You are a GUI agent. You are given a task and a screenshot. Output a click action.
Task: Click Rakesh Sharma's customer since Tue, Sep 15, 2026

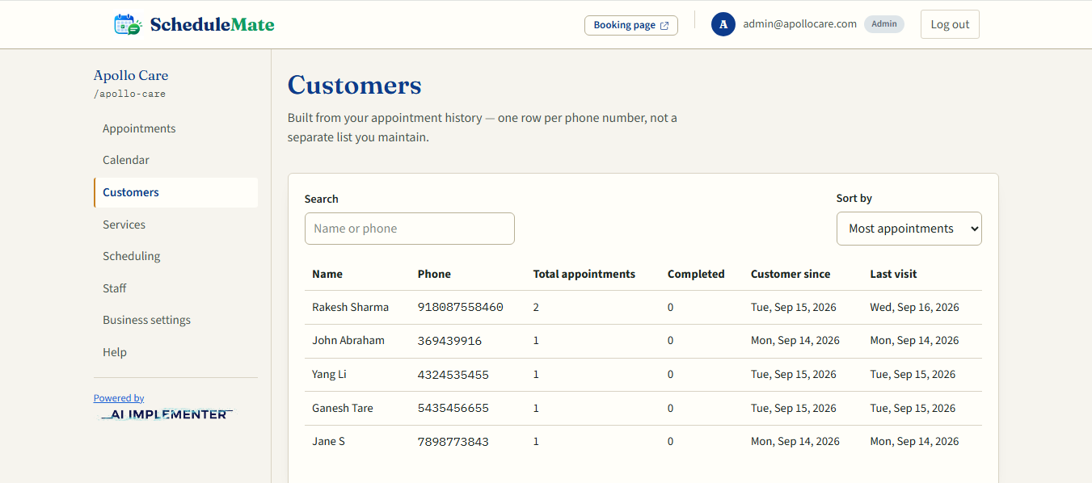(x=794, y=307)
